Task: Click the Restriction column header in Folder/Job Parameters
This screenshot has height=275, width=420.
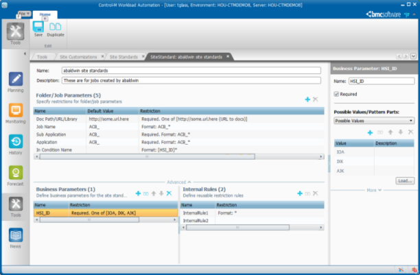Action: (231, 111)
